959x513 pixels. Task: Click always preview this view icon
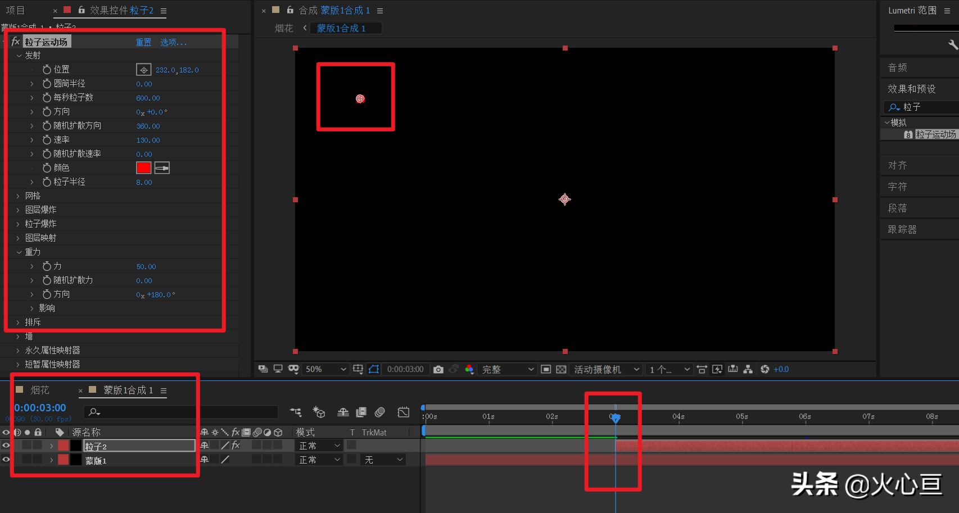click(263, 369)
